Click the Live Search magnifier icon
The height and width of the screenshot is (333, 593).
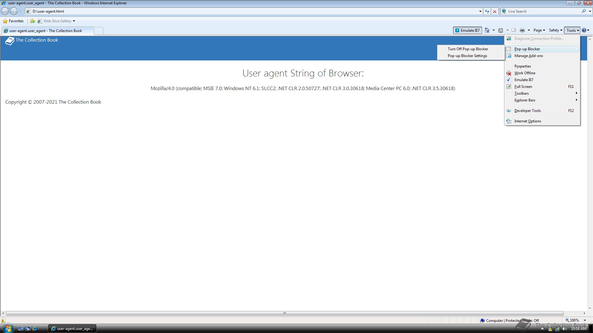tap(584, 11)
